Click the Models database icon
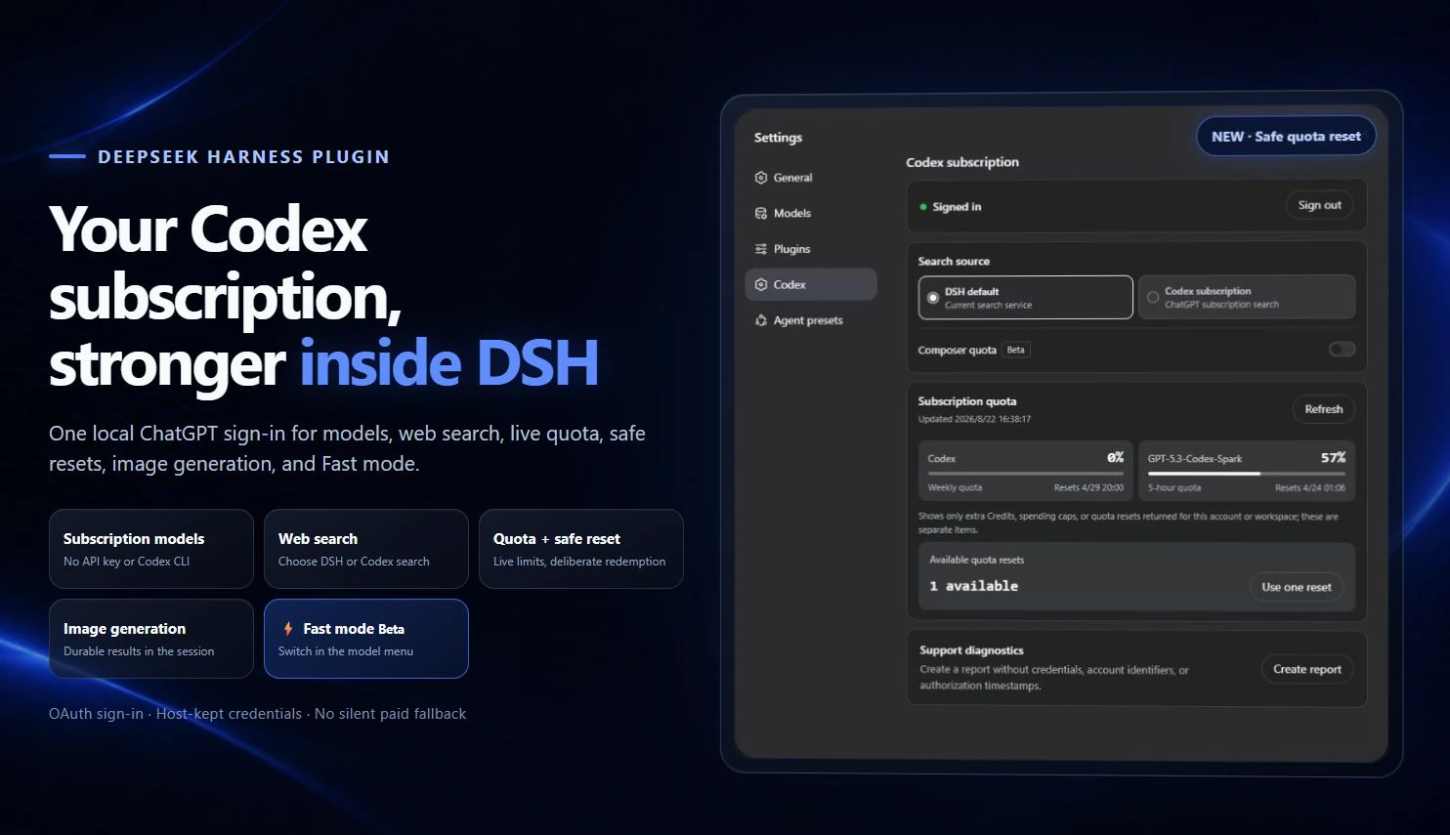Image resolution: width=1450 pixels, height=835 pixels. (761, 213)
